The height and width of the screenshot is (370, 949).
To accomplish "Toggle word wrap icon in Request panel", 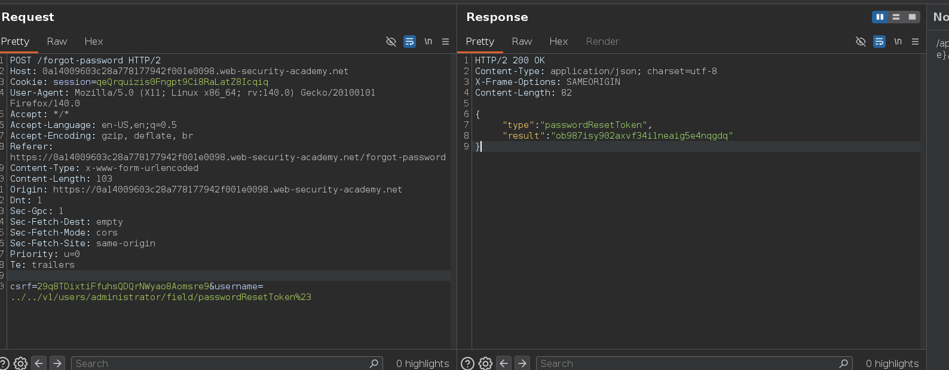I will click(409, 41).
